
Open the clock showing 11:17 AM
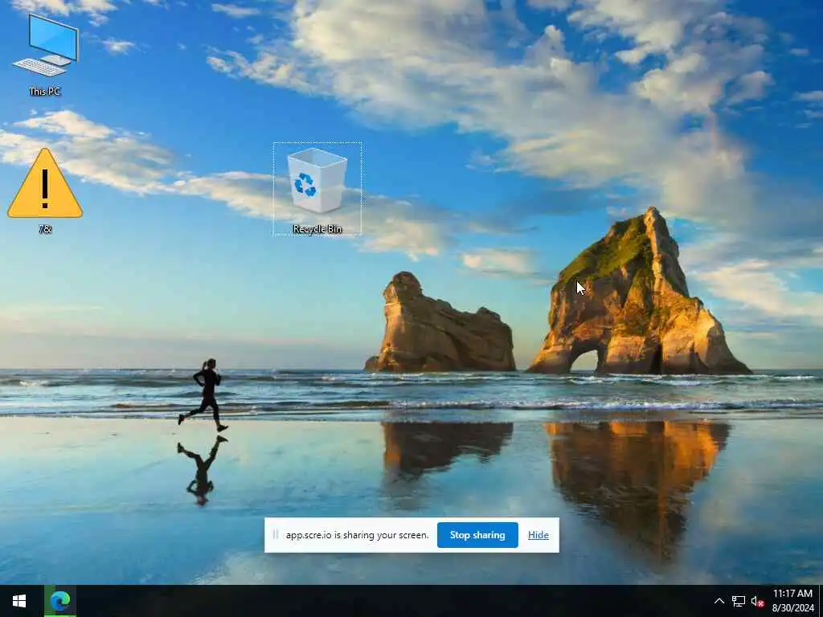(792, 601)
